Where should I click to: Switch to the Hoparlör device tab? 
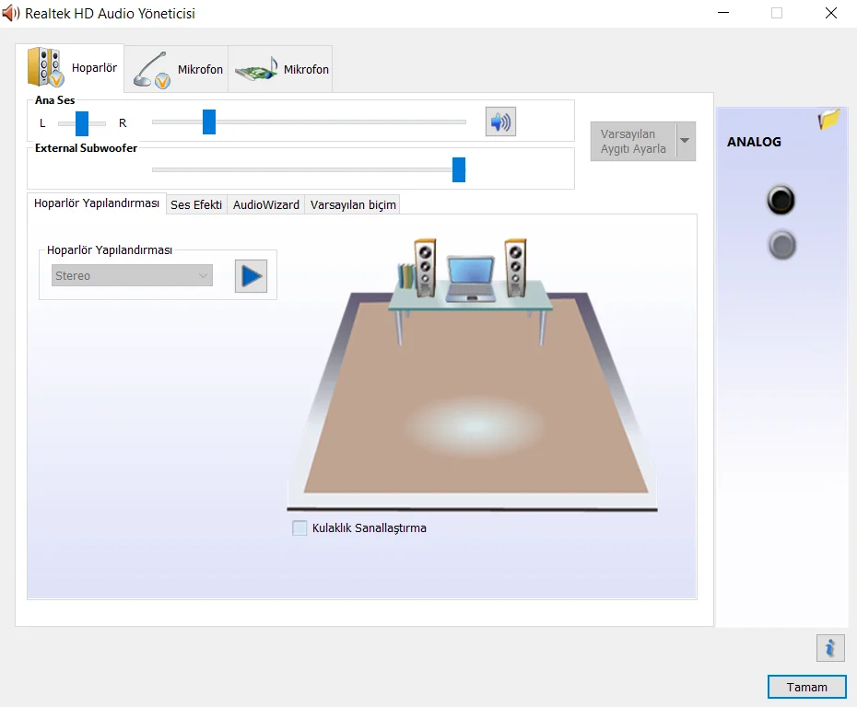[70, 68]
